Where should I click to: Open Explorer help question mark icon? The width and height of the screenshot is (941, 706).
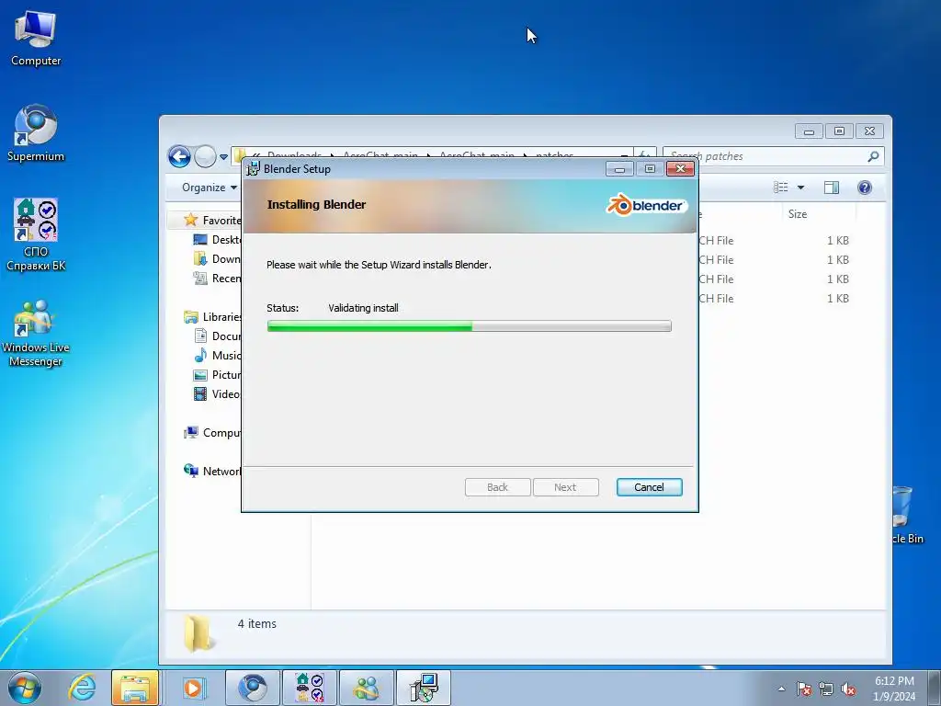click(865, 188)
